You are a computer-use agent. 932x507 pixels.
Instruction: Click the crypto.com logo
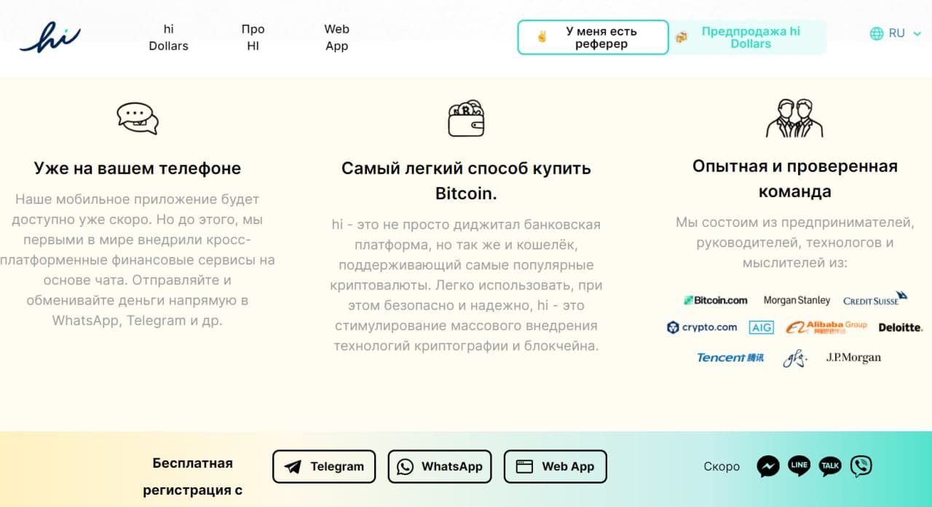click(702, 327)
